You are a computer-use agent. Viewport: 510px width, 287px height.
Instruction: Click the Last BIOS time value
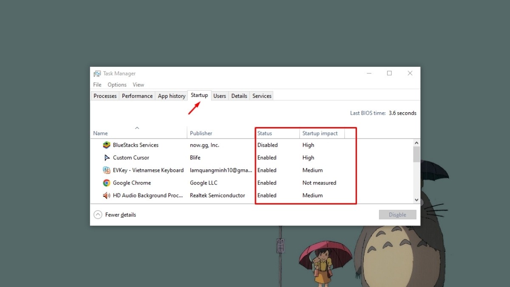[x=402, y=113]
